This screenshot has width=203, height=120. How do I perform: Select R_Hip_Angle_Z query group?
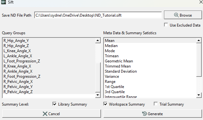coord(49,46)
